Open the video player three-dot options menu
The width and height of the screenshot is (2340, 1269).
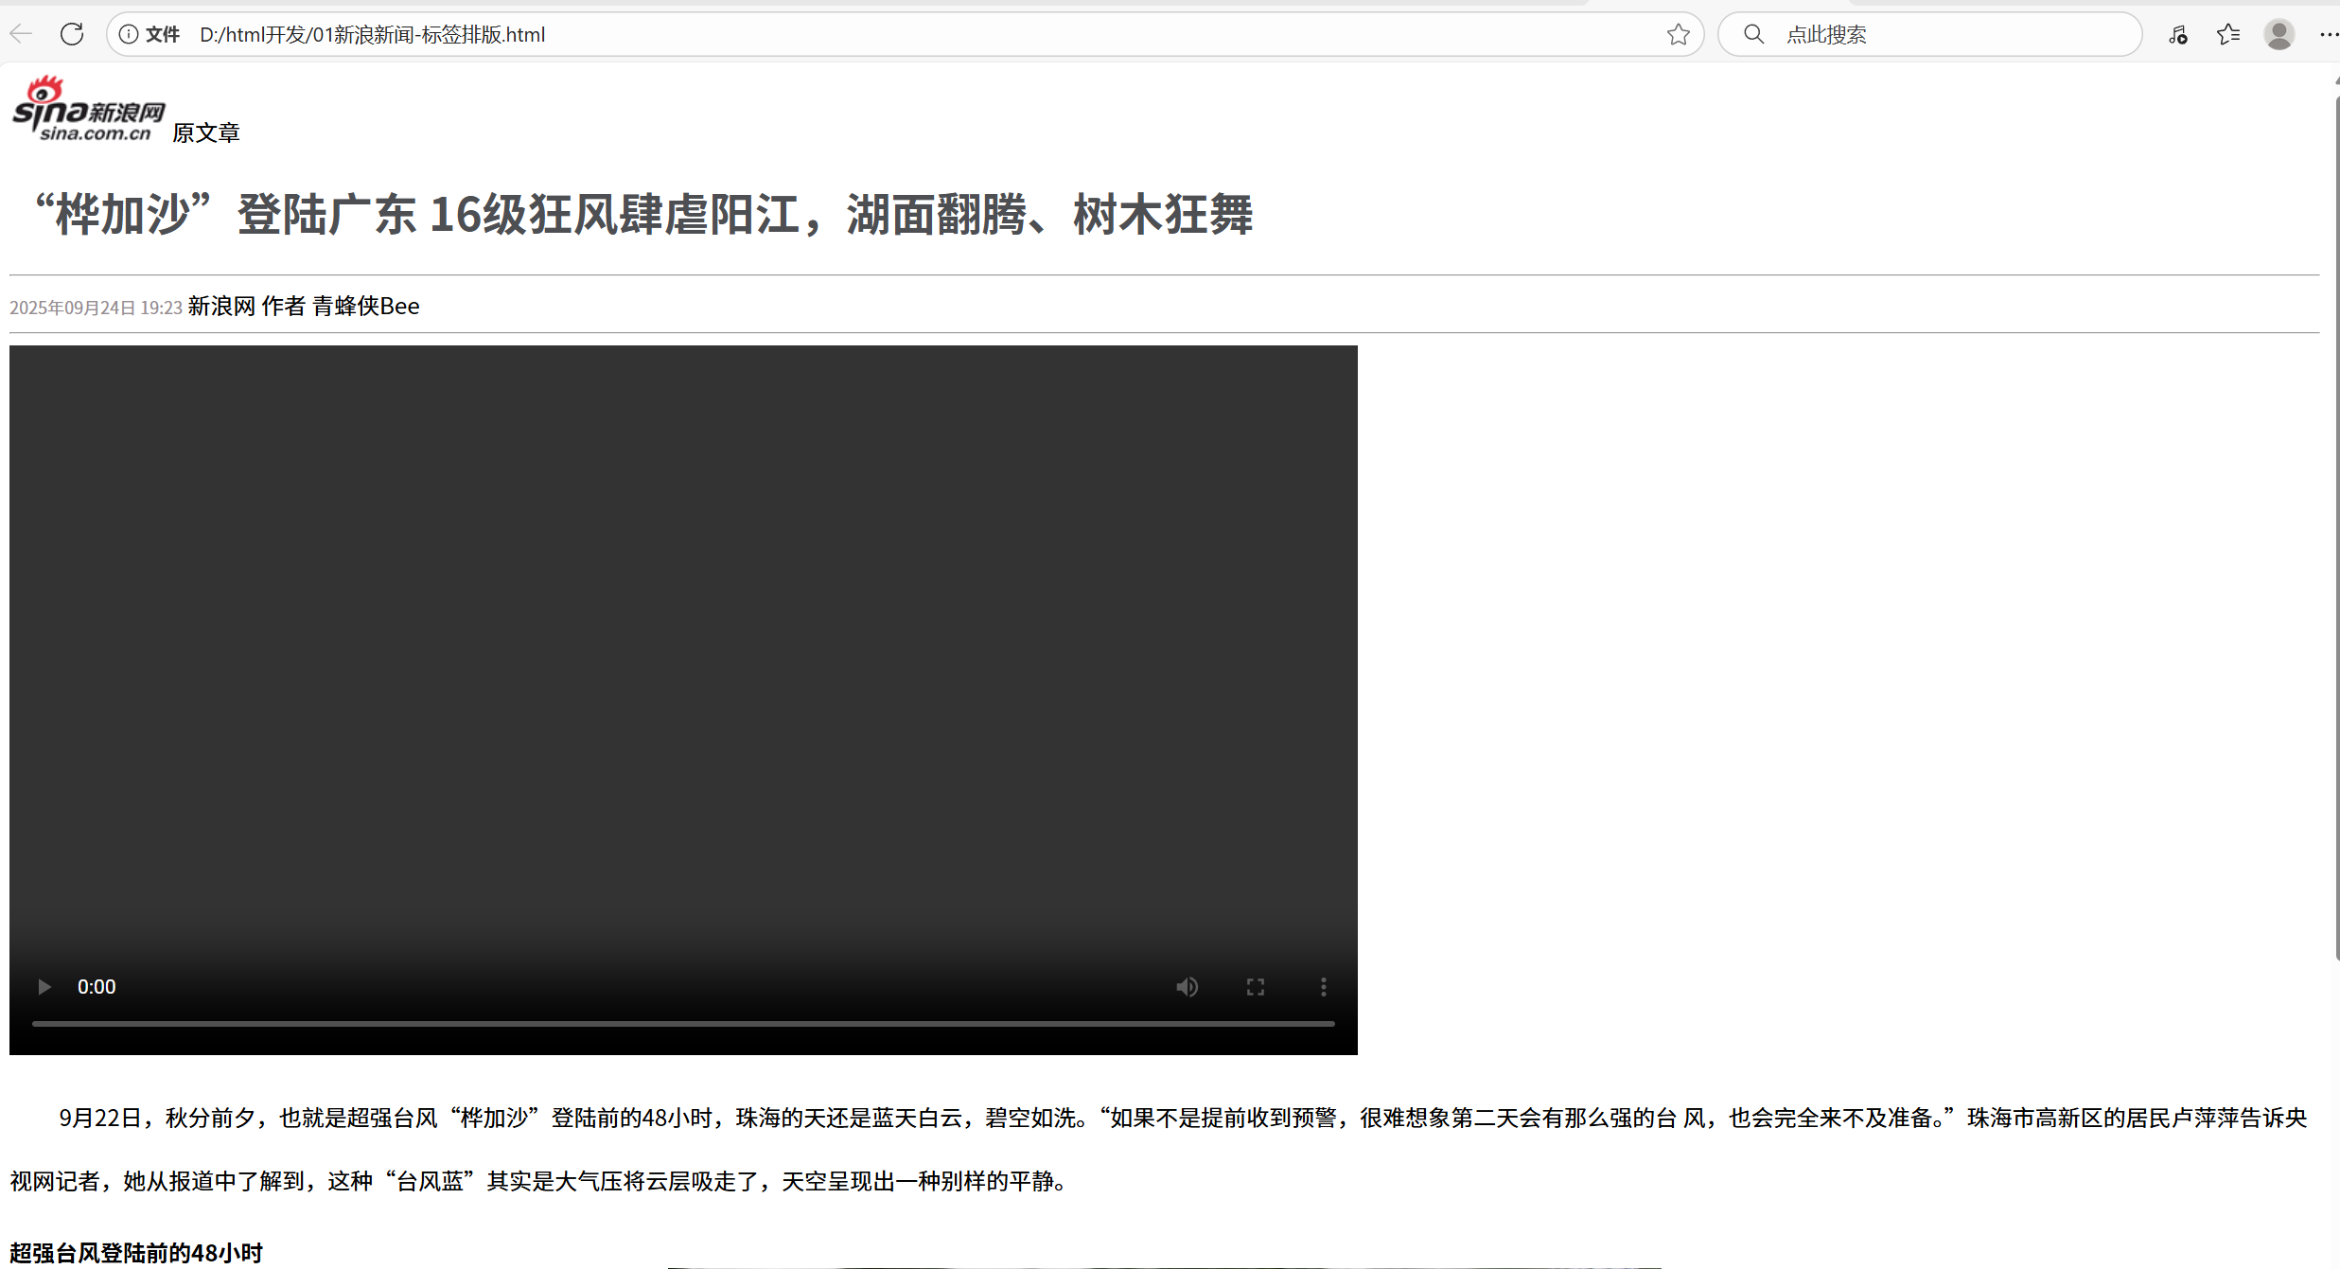coord(1323,986)
